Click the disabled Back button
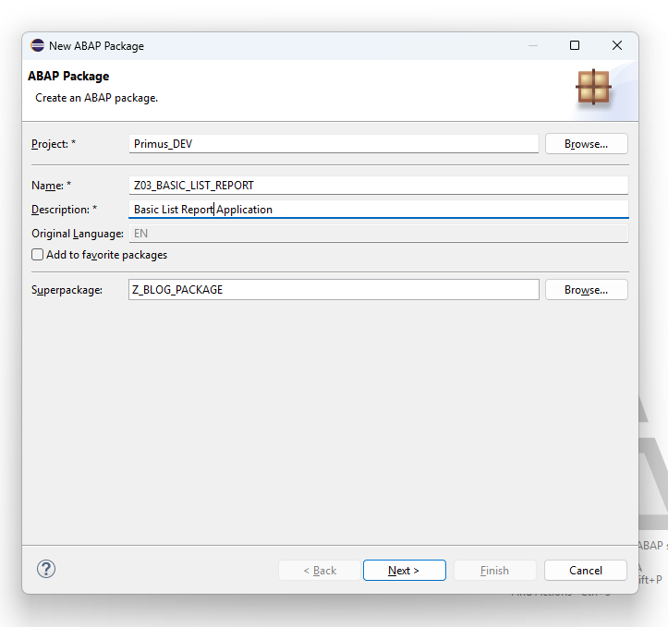 click(320, 571)
